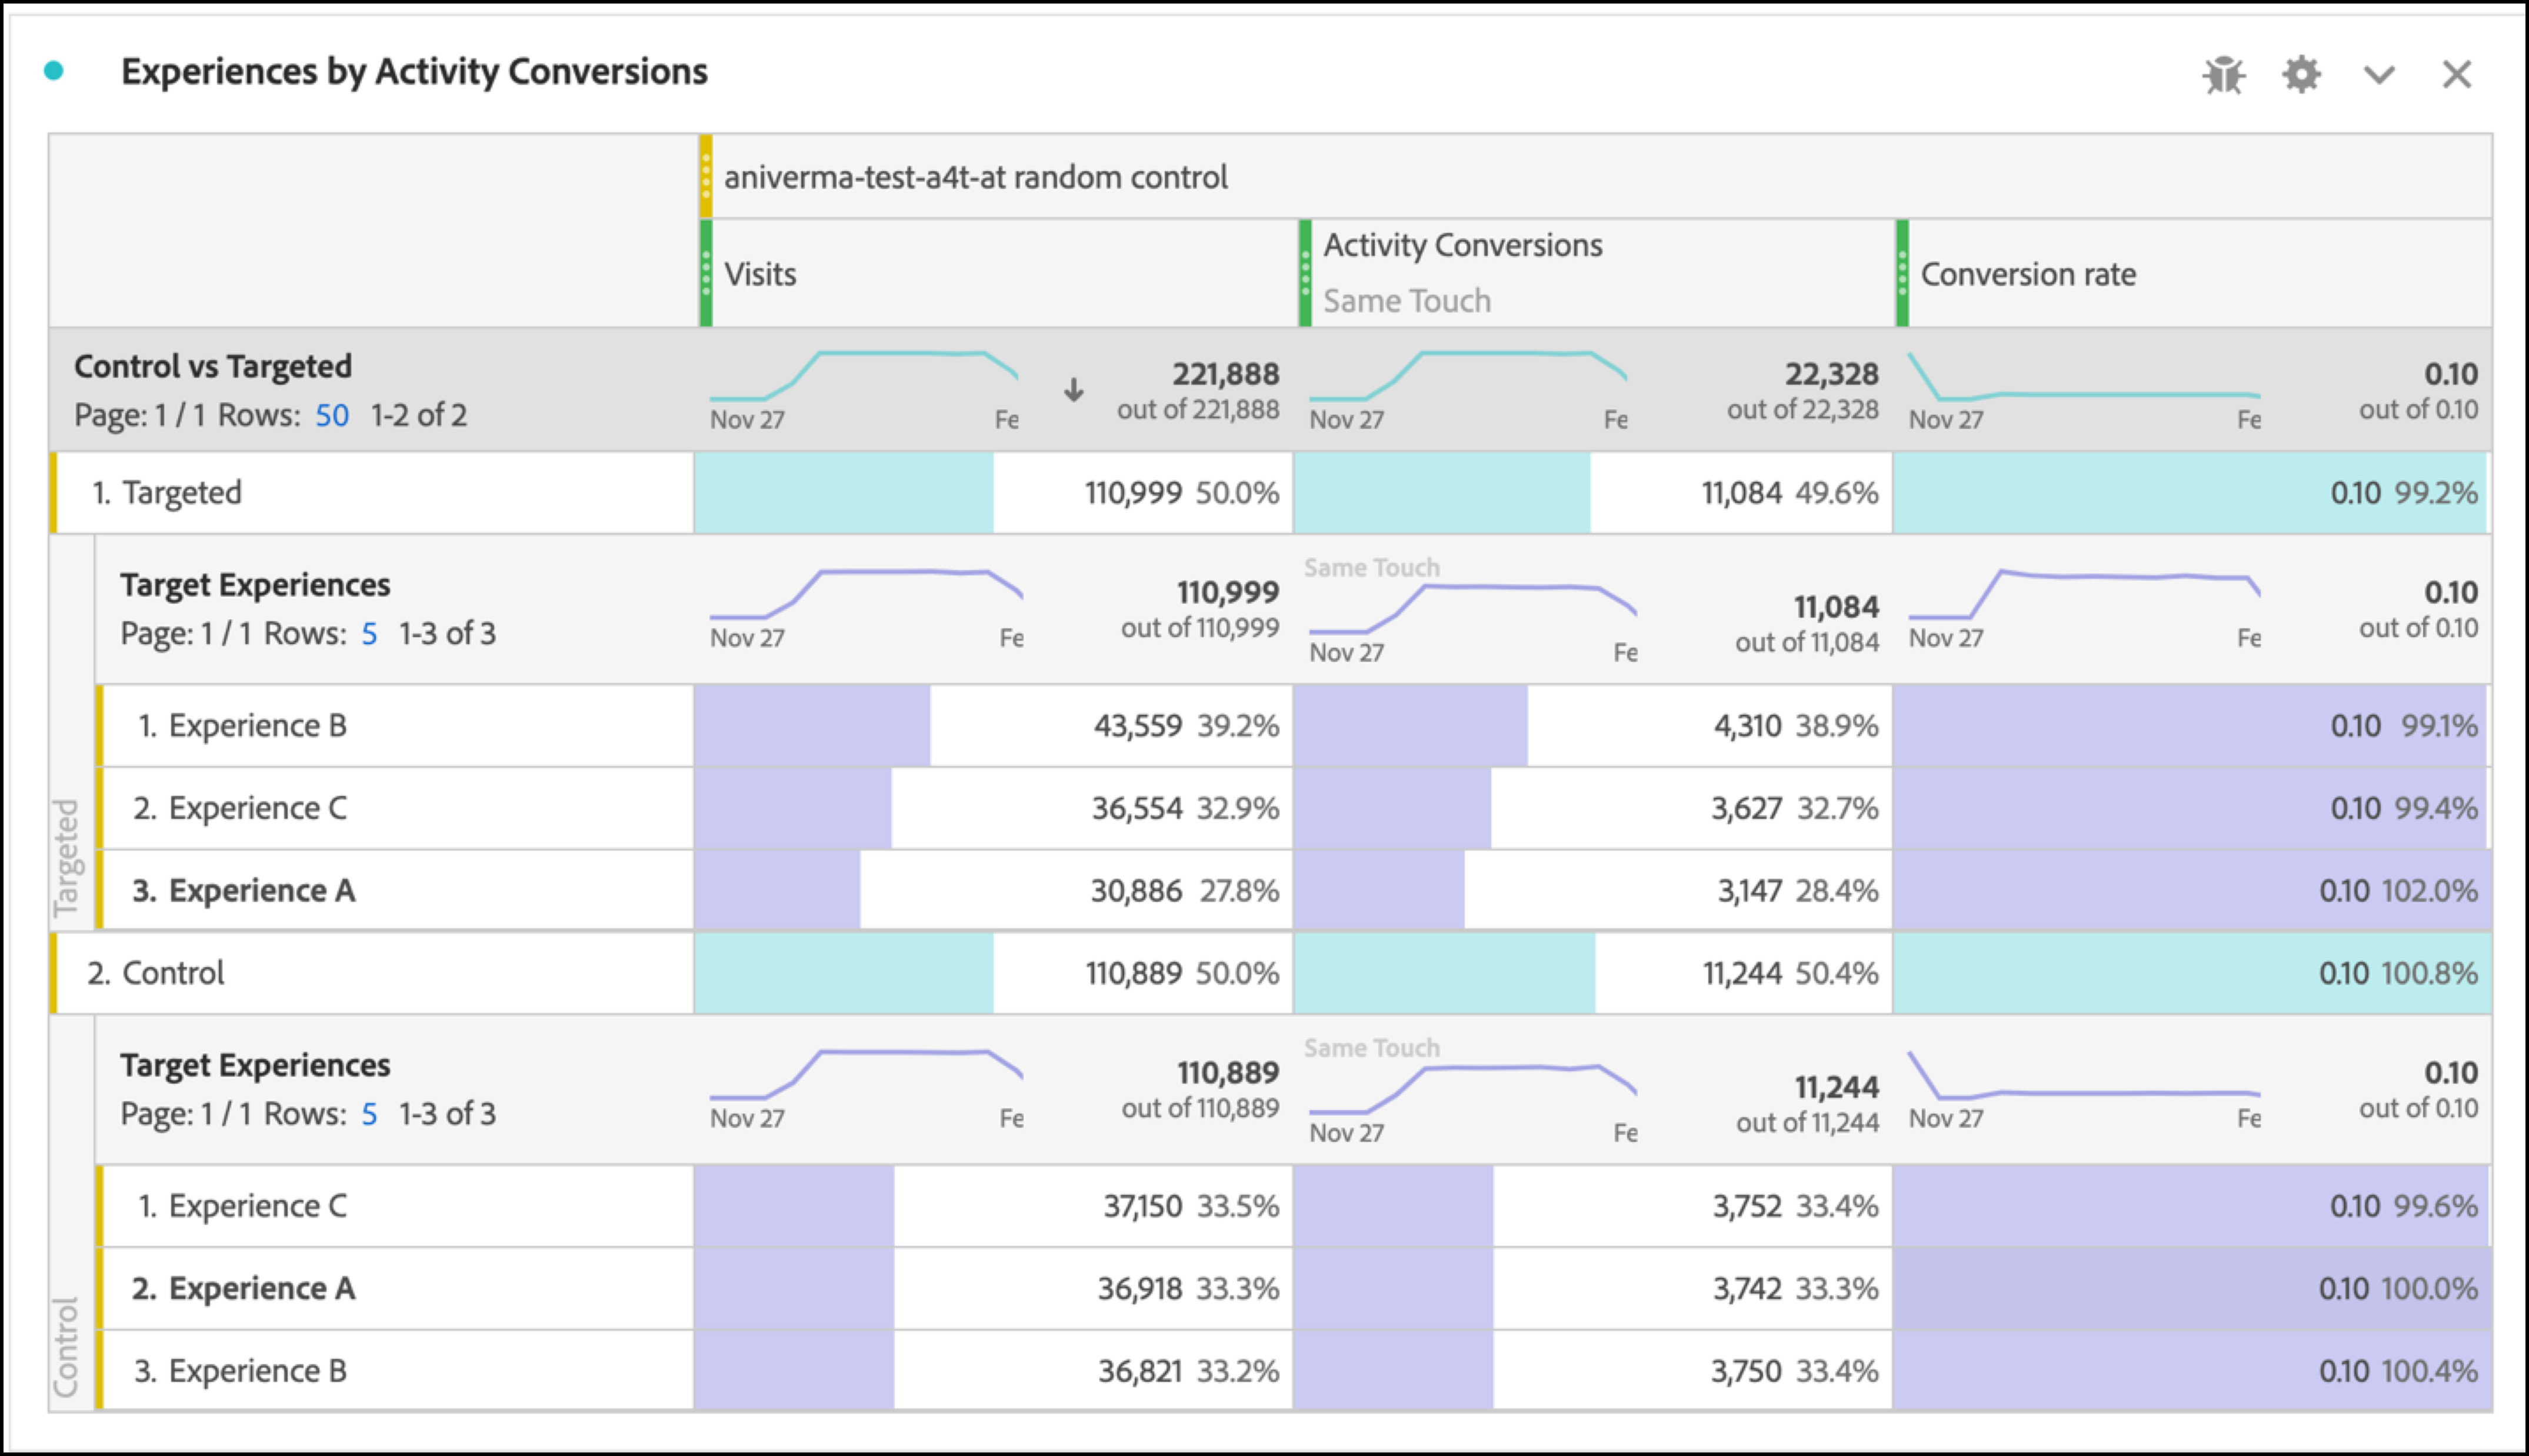Click the Conversion rate column header

click(x=2028, y=273)
